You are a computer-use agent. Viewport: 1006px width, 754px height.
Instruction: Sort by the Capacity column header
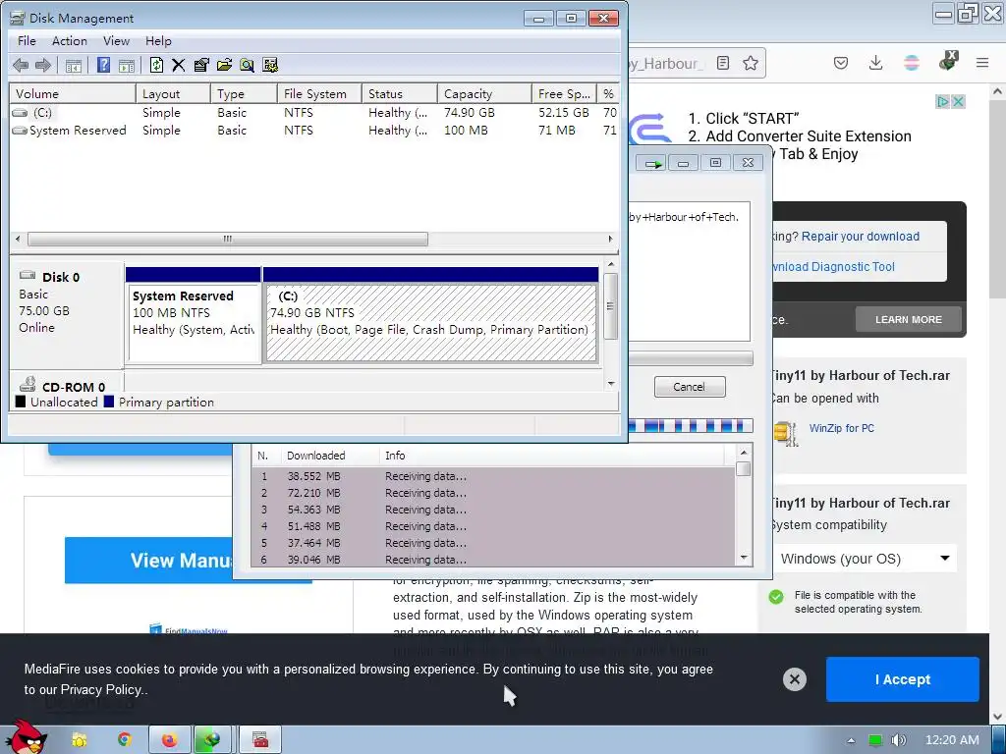pyautogui.click(x=484, y=93)
